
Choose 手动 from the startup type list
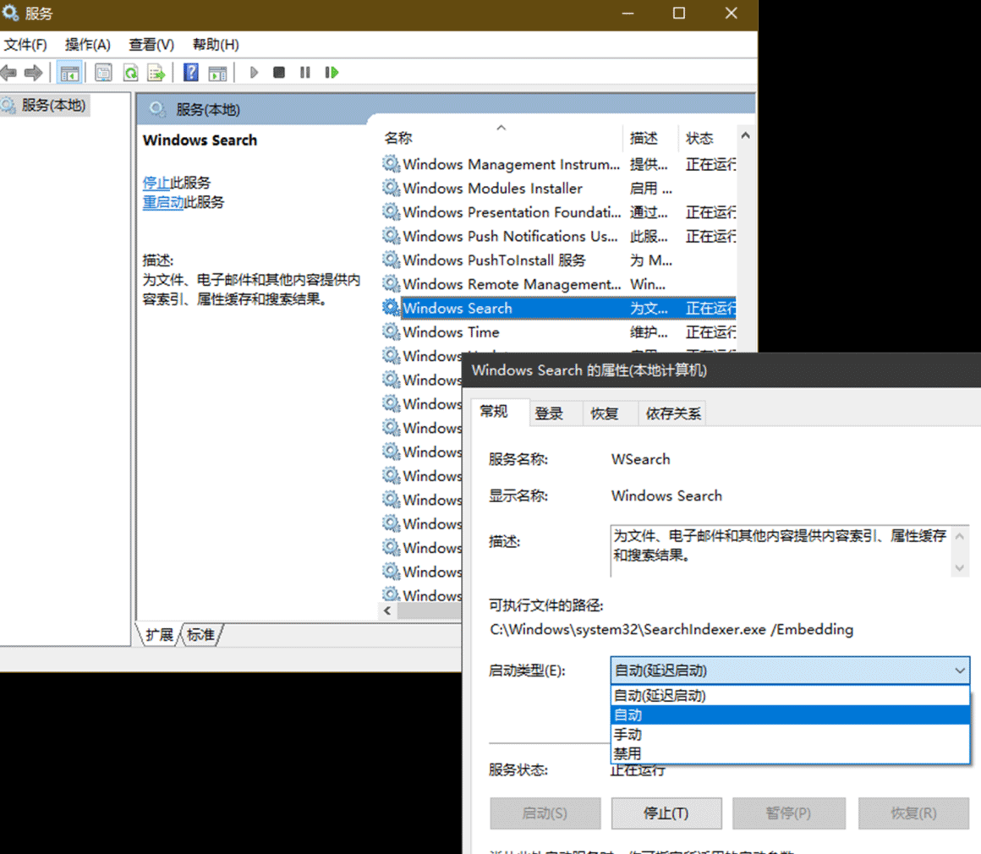click(x=790, y=734)
